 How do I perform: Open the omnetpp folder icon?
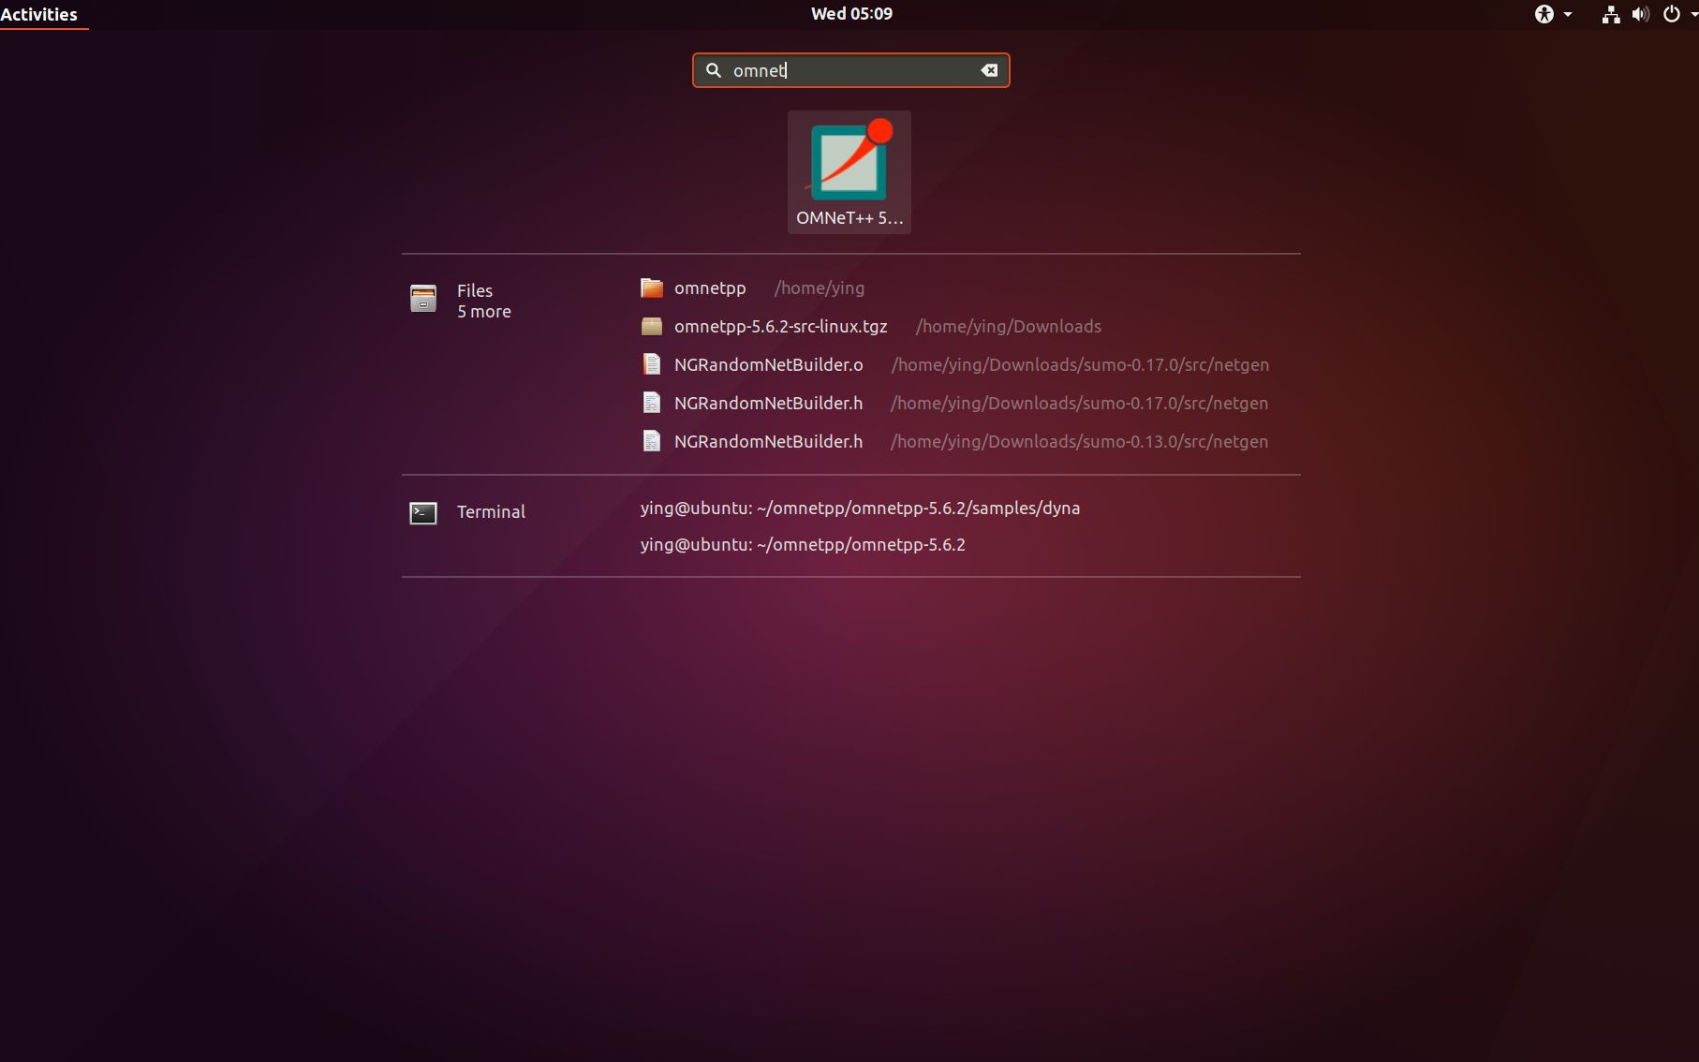(652, 288)
